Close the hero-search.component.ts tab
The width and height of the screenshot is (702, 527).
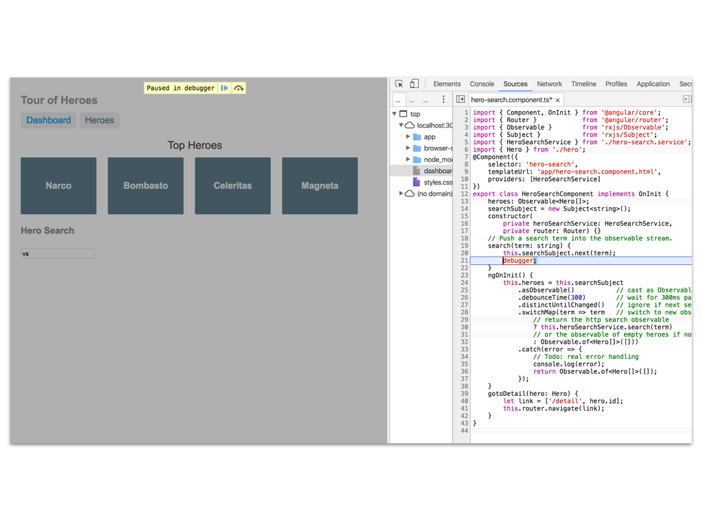point(558,100)
